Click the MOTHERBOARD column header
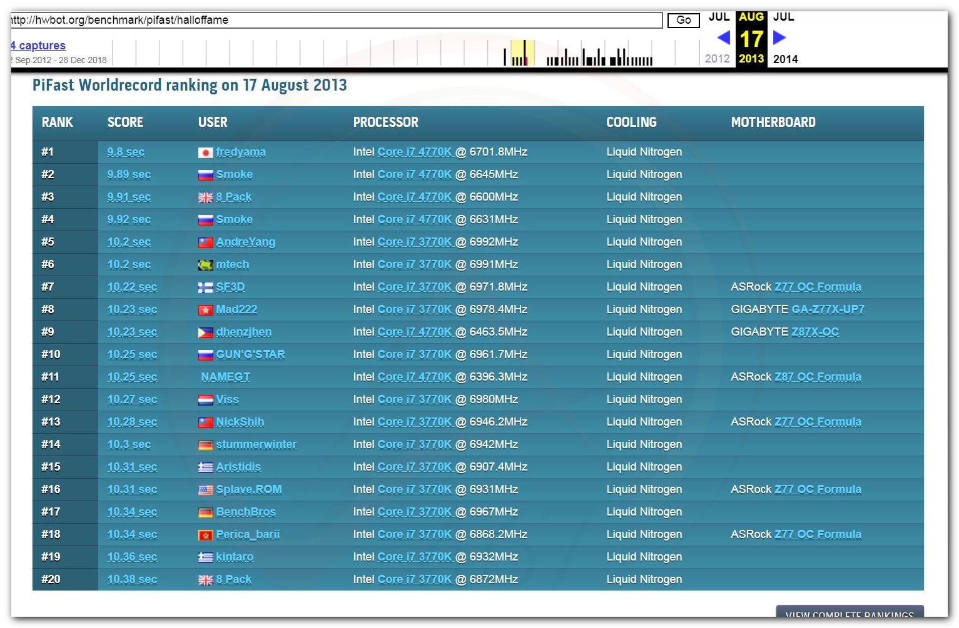This screenshot has height=628, width=959. click(773, 122)
